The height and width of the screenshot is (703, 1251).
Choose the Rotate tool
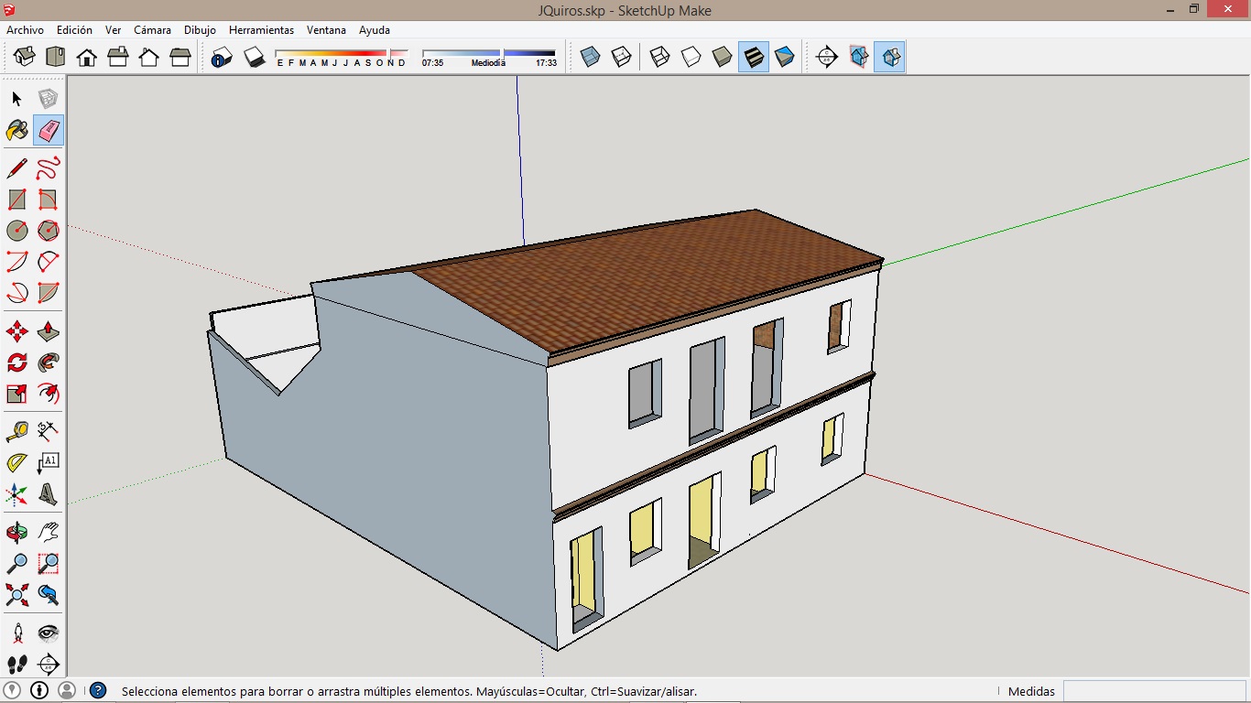pyautogui.click(x=17, y=362)
